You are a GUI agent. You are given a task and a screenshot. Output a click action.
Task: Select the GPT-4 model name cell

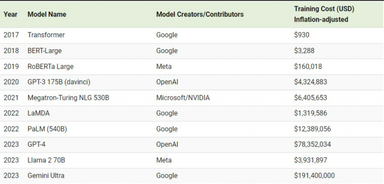36,145
